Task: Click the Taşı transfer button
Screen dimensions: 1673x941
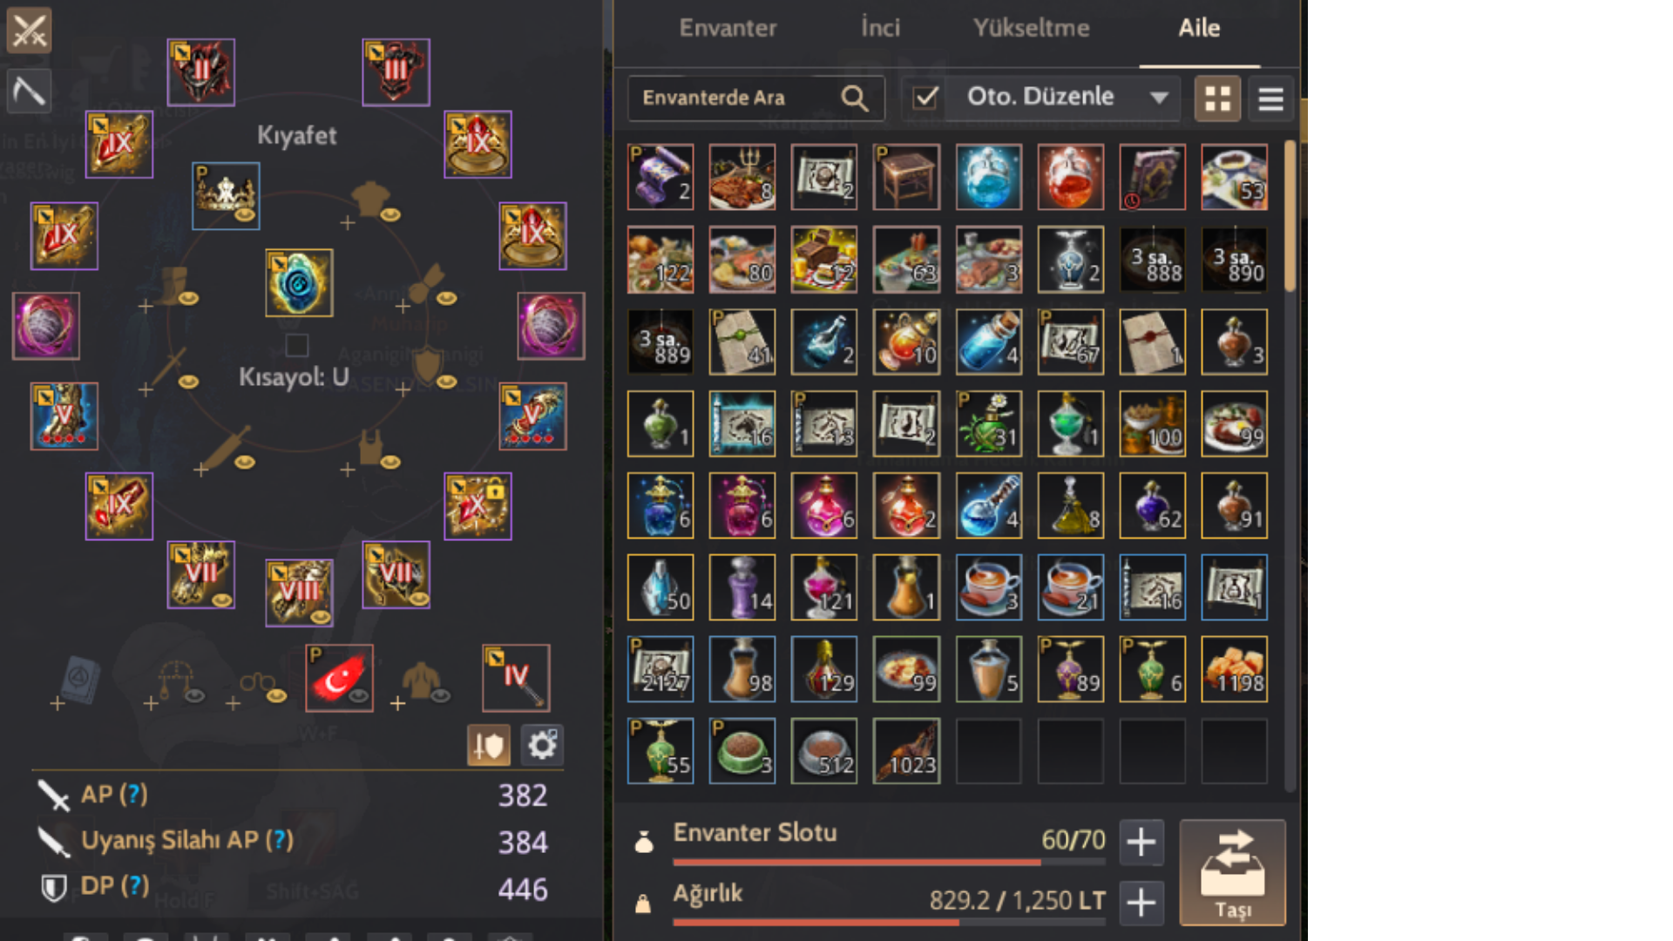Action: click(x=1232, y=872)
